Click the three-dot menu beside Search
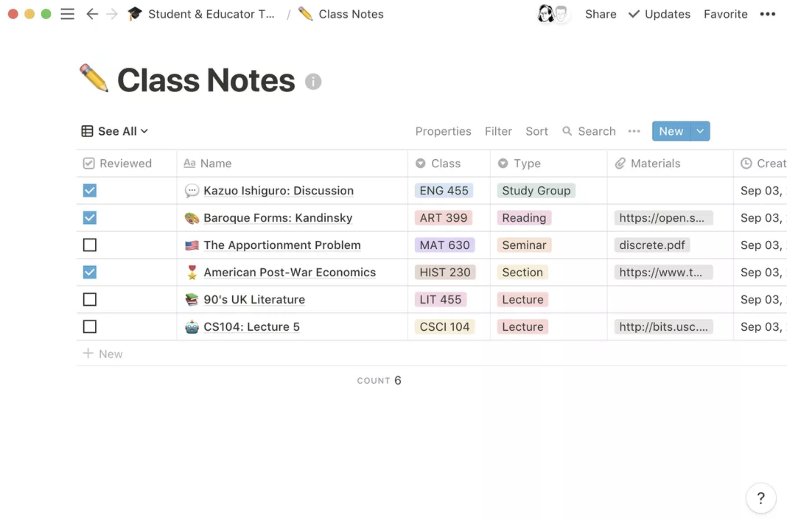This screenshot has width=787, height=520. point(634,131)
